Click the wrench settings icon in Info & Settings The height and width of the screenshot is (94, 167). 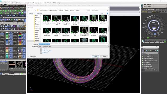pos(3,26)
